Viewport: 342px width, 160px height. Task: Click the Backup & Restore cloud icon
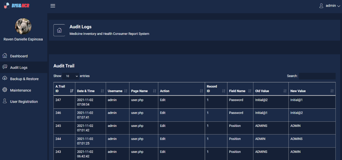(5, 78)
